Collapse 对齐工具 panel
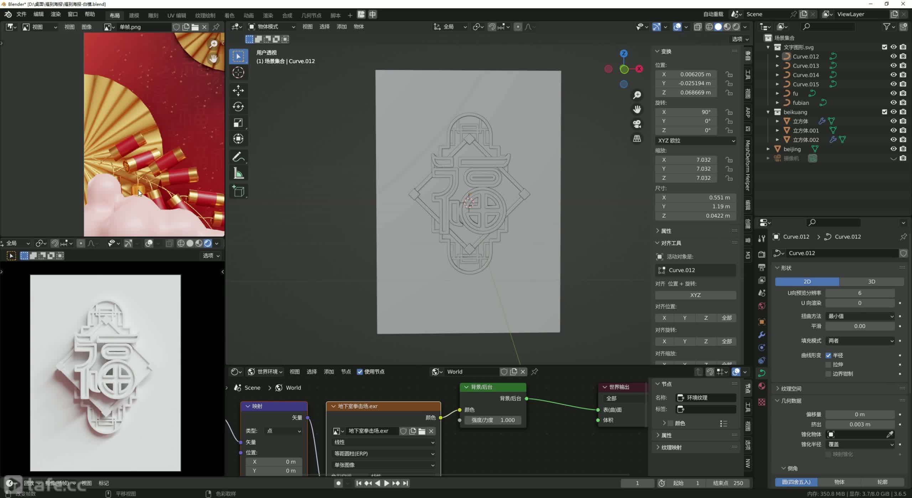Image resolution: width=912 pixels, height=498 pixels. [671, 243]
